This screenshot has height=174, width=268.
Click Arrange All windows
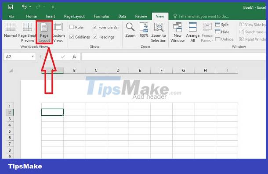(192, 32)
